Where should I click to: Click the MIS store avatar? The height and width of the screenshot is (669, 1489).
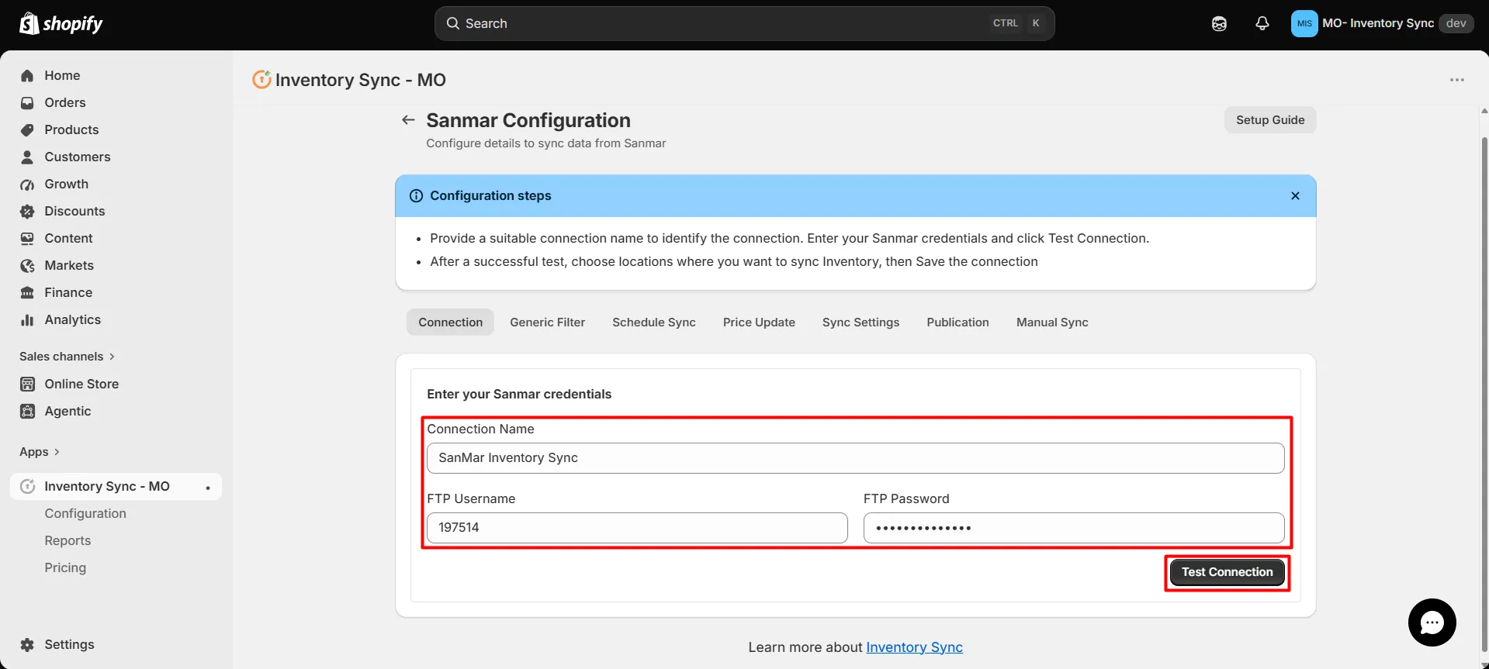[x=1304, y=23]
